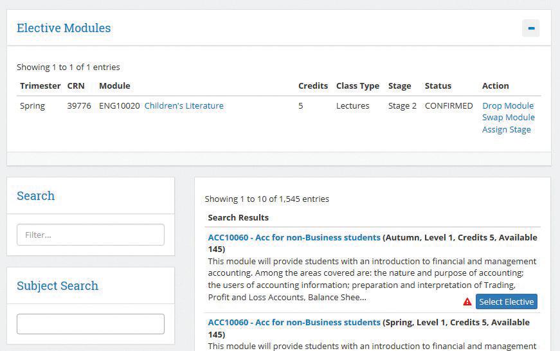560x351 pixels.
Task: Focus the Filter search field
Action: click(91, 235)
